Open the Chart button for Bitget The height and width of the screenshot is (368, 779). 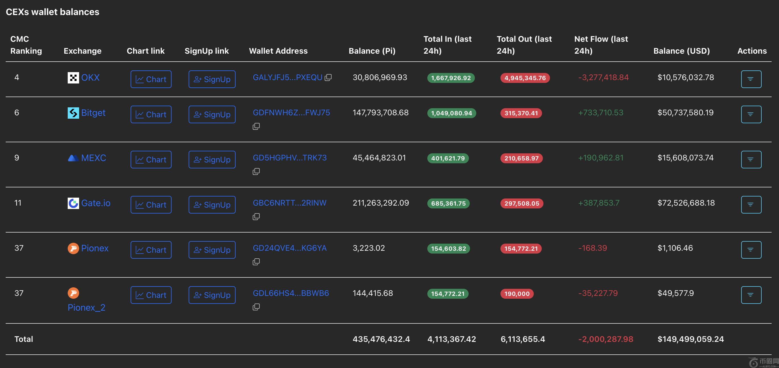click(x=151, y=114)
